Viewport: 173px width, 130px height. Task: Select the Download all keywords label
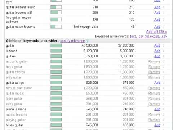coord(112,36)
